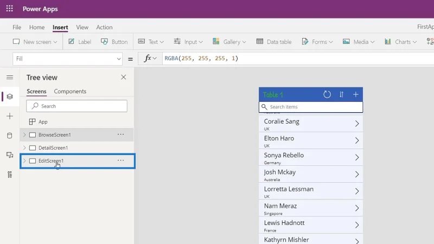The image size is (434, 244).
Task: Open New screen dropdown
Action: click(x=35, y=42)
